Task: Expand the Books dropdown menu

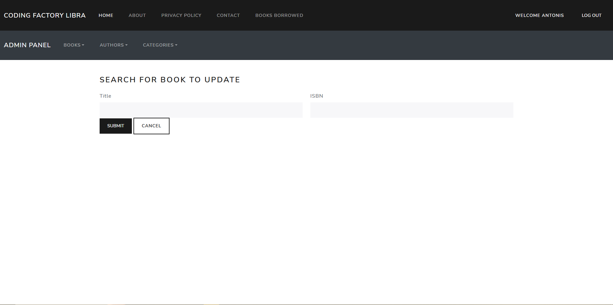Action: [x=73, y=45]
